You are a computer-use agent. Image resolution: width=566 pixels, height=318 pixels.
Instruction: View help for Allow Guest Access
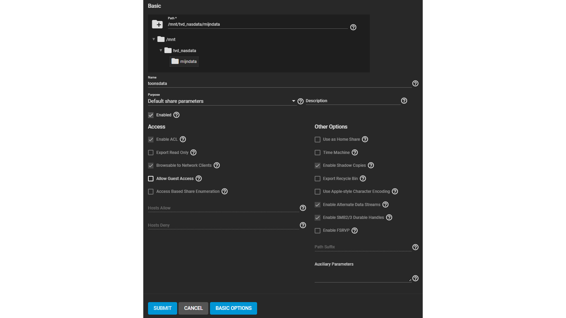click(199, 179)
